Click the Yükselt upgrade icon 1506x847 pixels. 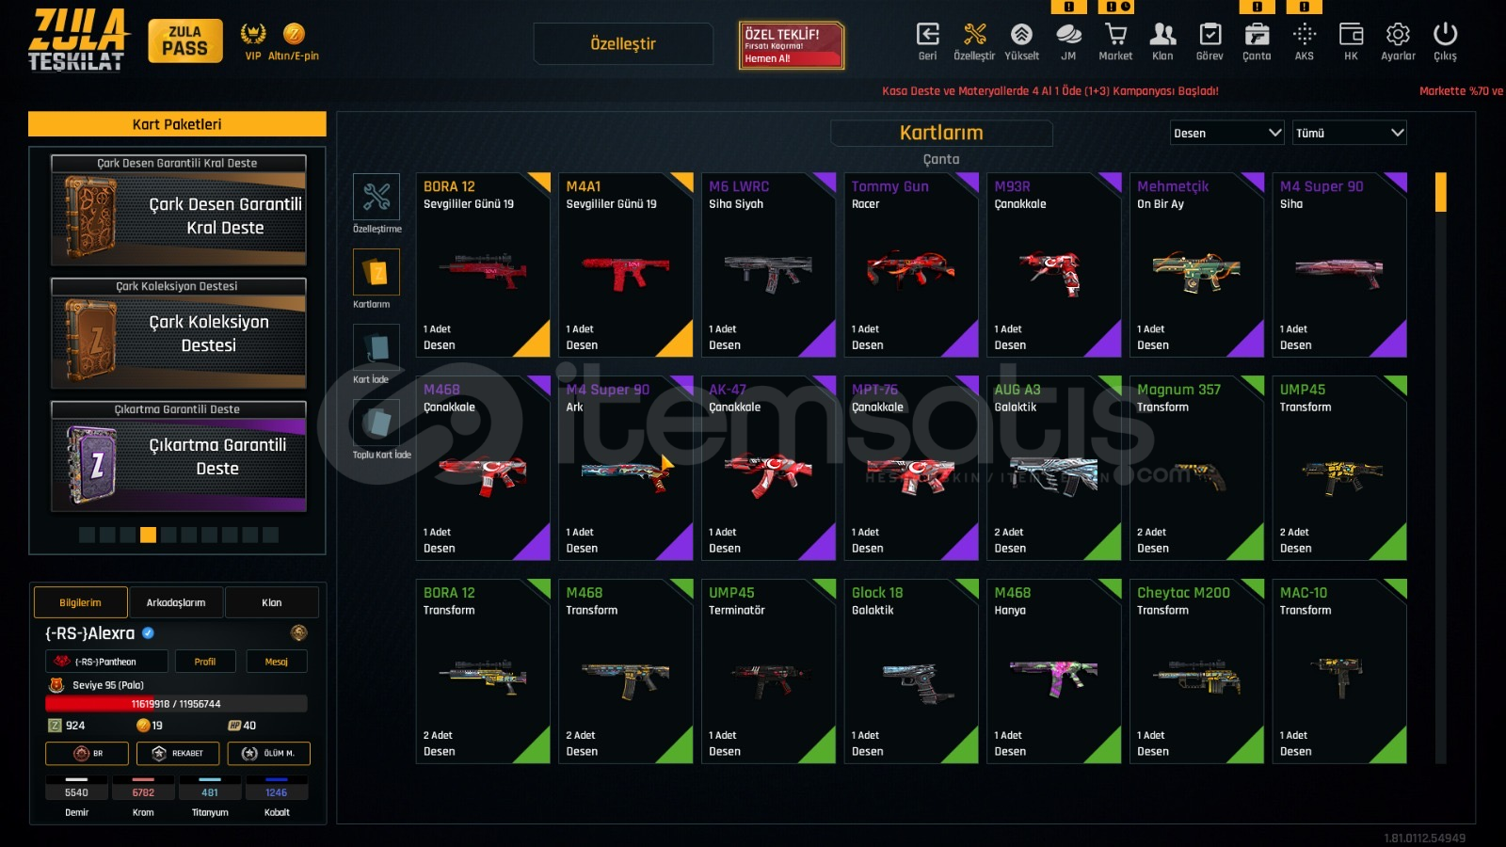[1021, 42]
